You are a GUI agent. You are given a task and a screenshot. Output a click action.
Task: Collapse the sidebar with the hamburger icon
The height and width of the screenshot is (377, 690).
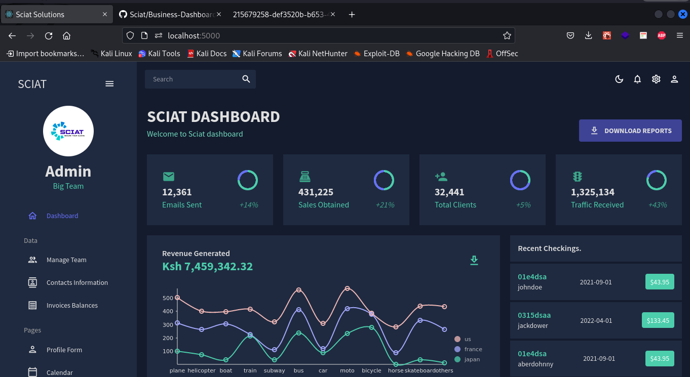[109, 83]
